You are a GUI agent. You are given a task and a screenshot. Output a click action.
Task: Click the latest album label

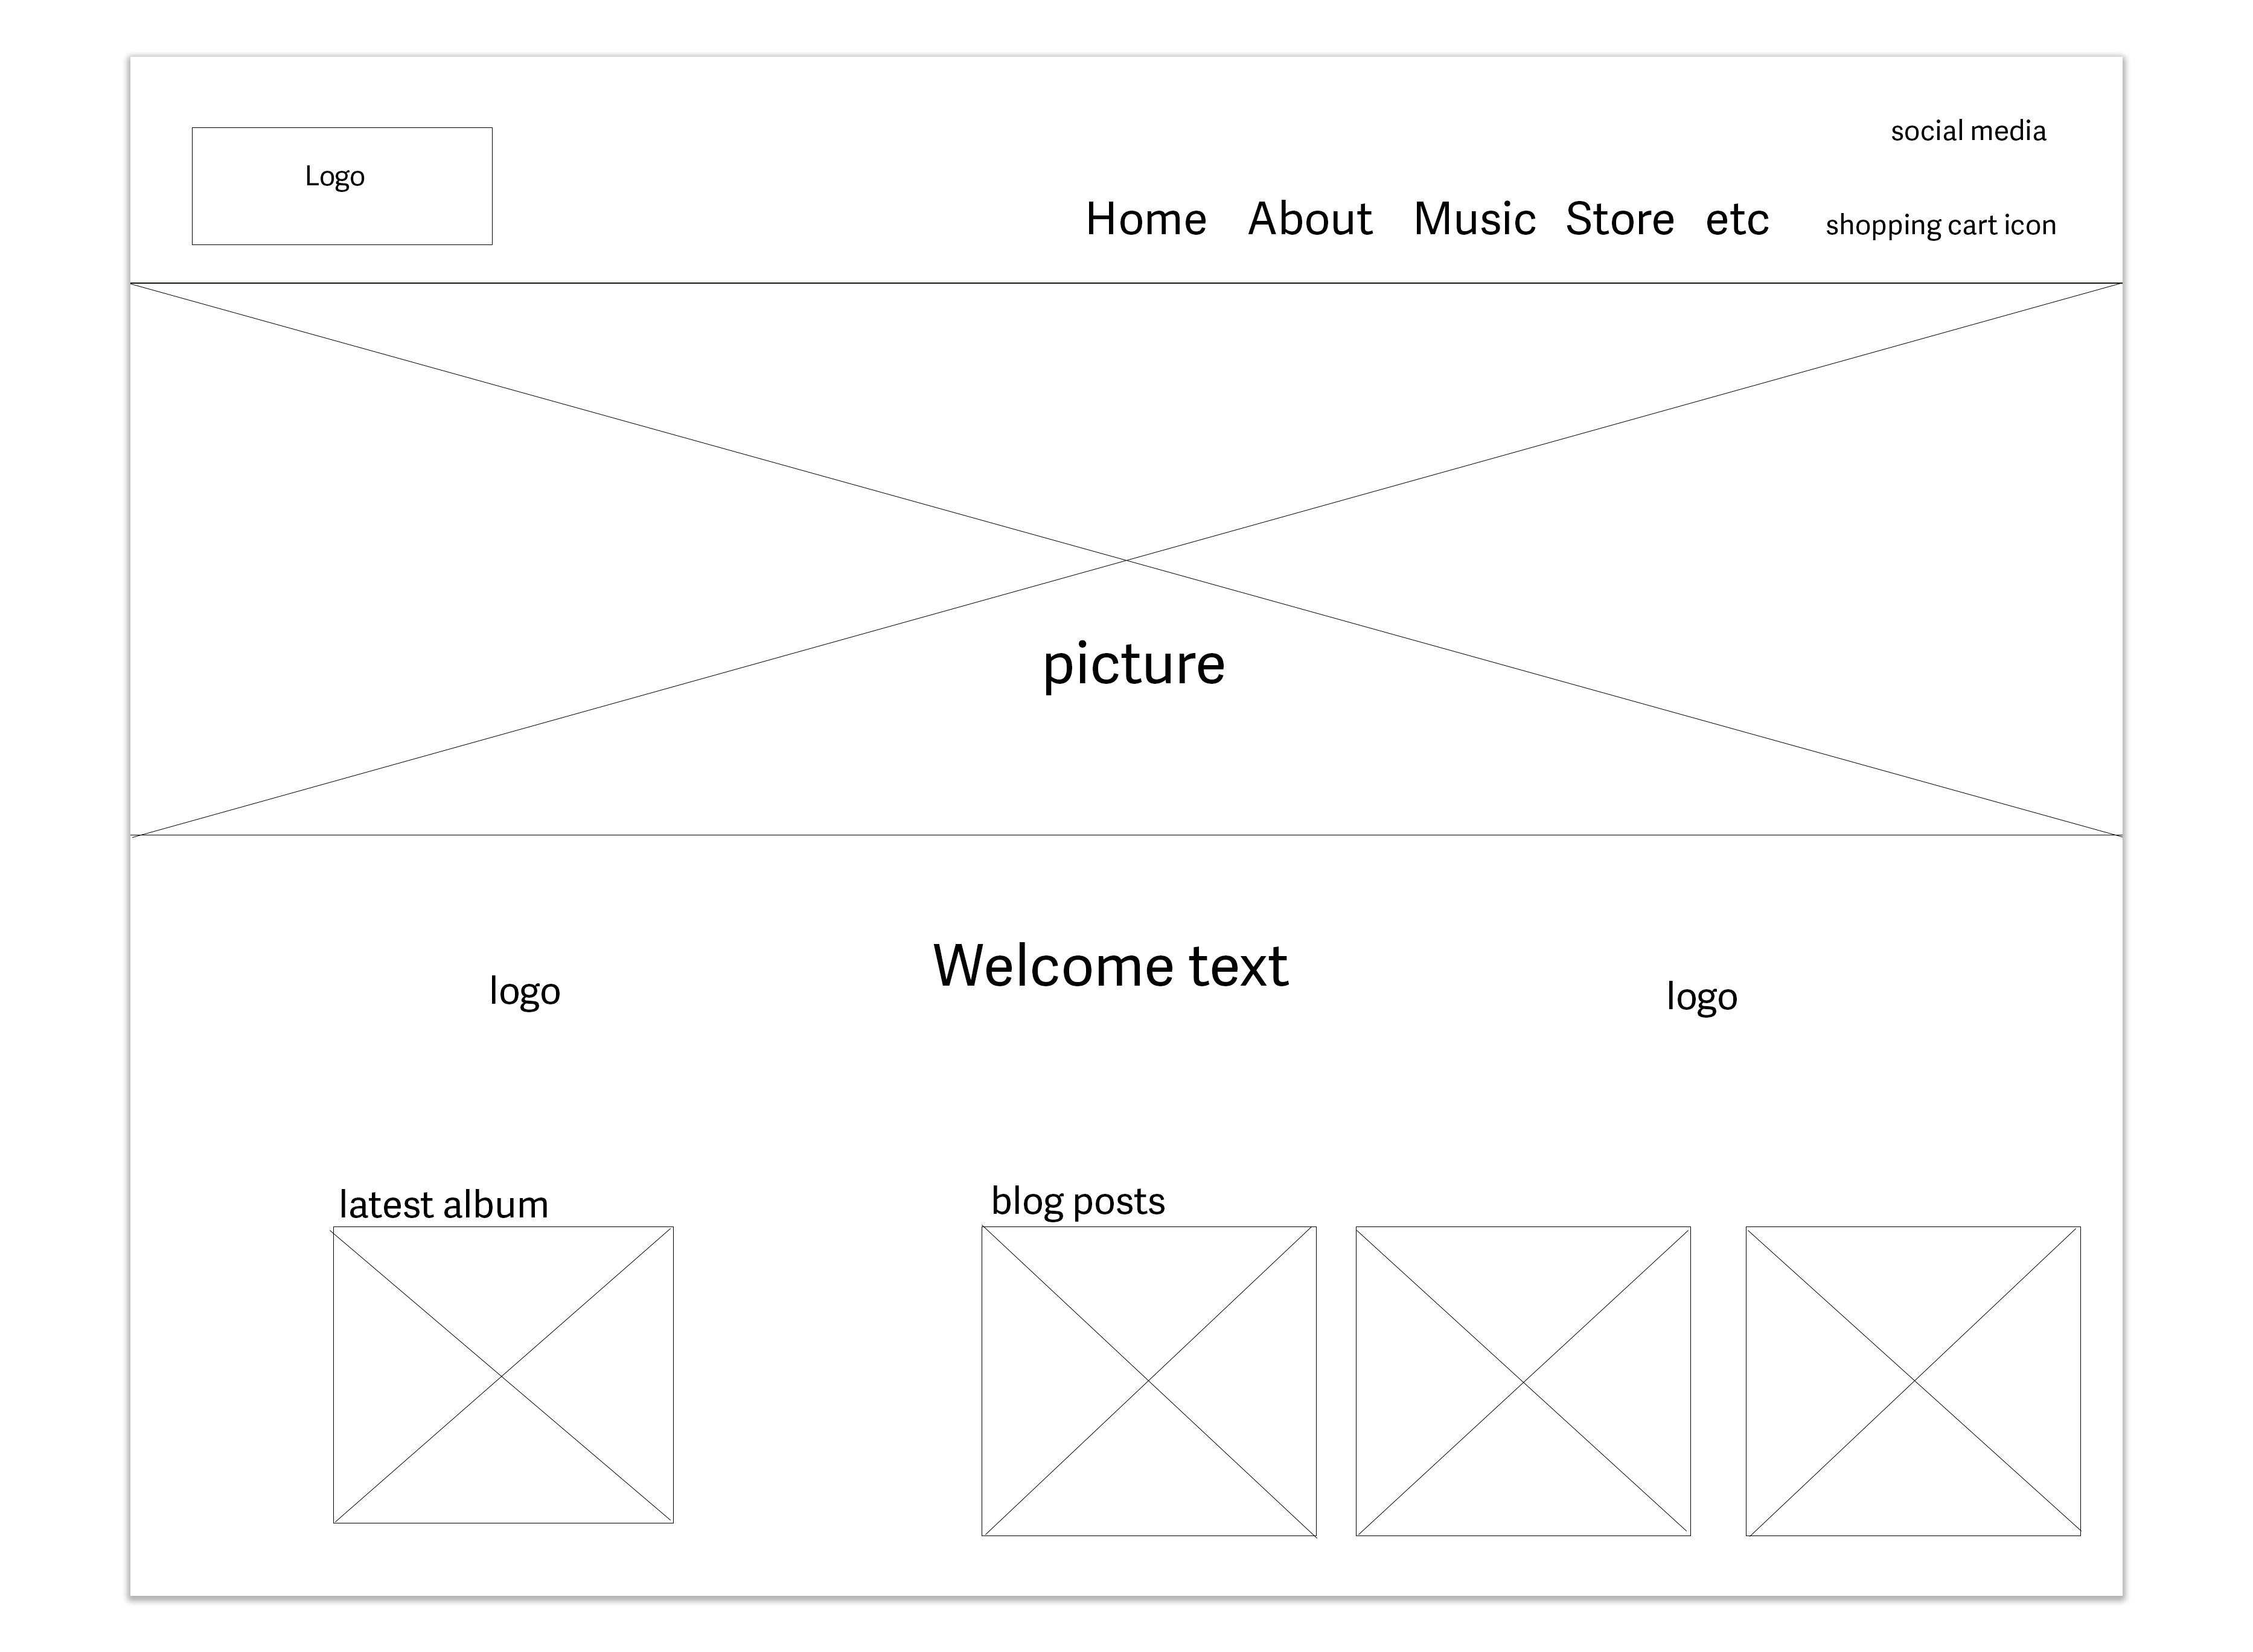tap(443, 1204)
